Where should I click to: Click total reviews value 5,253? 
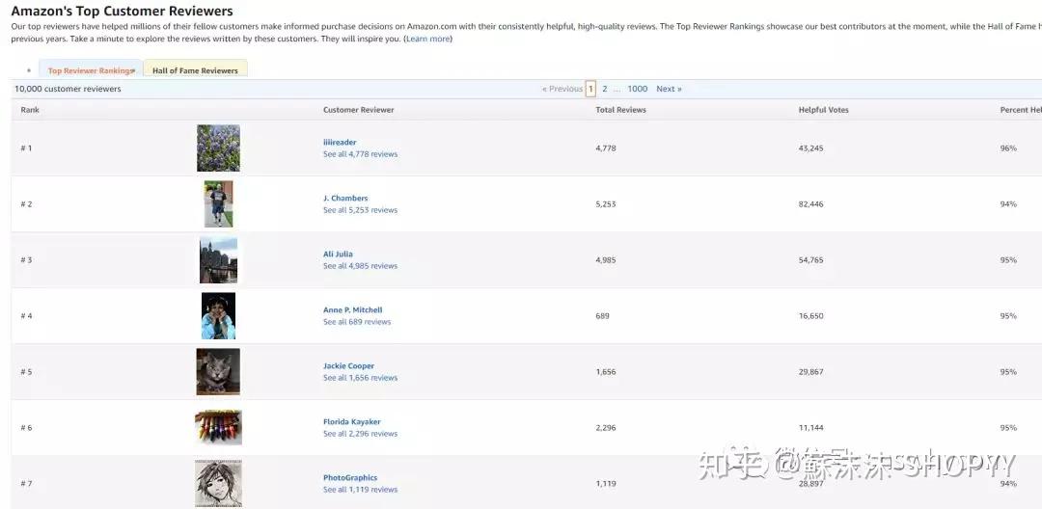(606, 204)
